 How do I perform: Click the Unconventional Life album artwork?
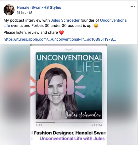tap(69, 86)
